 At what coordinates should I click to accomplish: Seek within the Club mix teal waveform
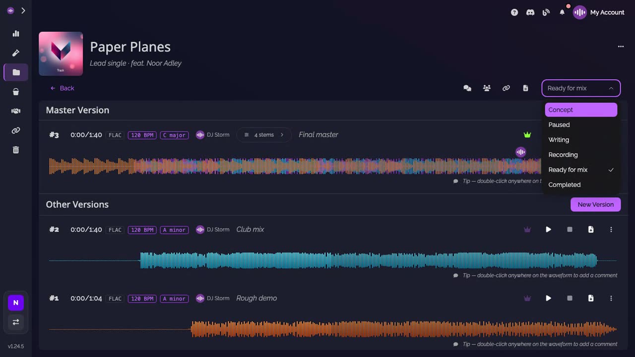click(x=333, y=260)
